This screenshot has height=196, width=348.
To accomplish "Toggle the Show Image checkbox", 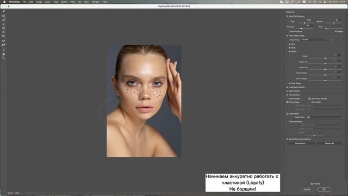I will 288,102.
